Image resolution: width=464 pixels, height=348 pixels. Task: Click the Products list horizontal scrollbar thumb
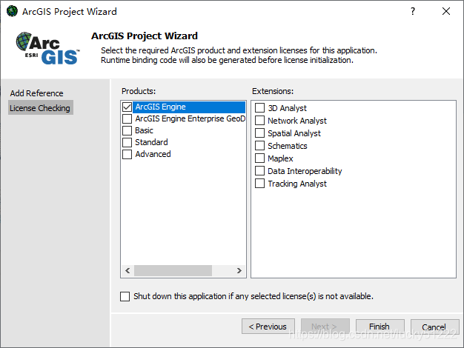(x=173, y=270)
